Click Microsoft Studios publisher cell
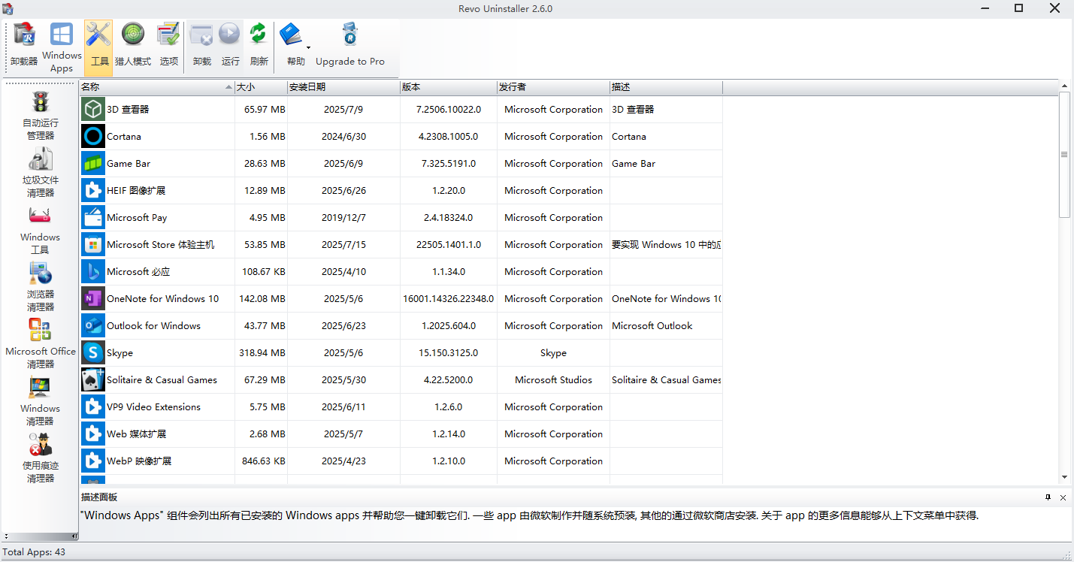1074x562 pixels. coord(553,380)
